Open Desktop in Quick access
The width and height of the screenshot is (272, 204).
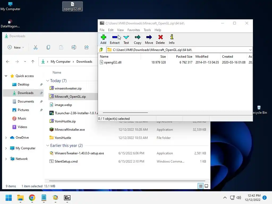(23, 84)
